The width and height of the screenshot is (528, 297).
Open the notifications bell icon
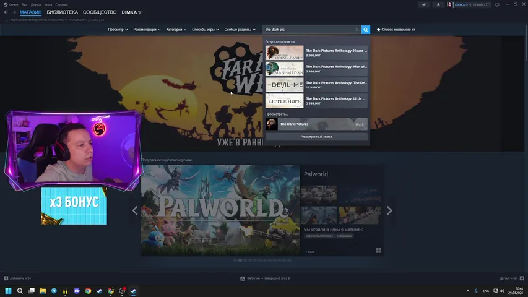point(438,5)
